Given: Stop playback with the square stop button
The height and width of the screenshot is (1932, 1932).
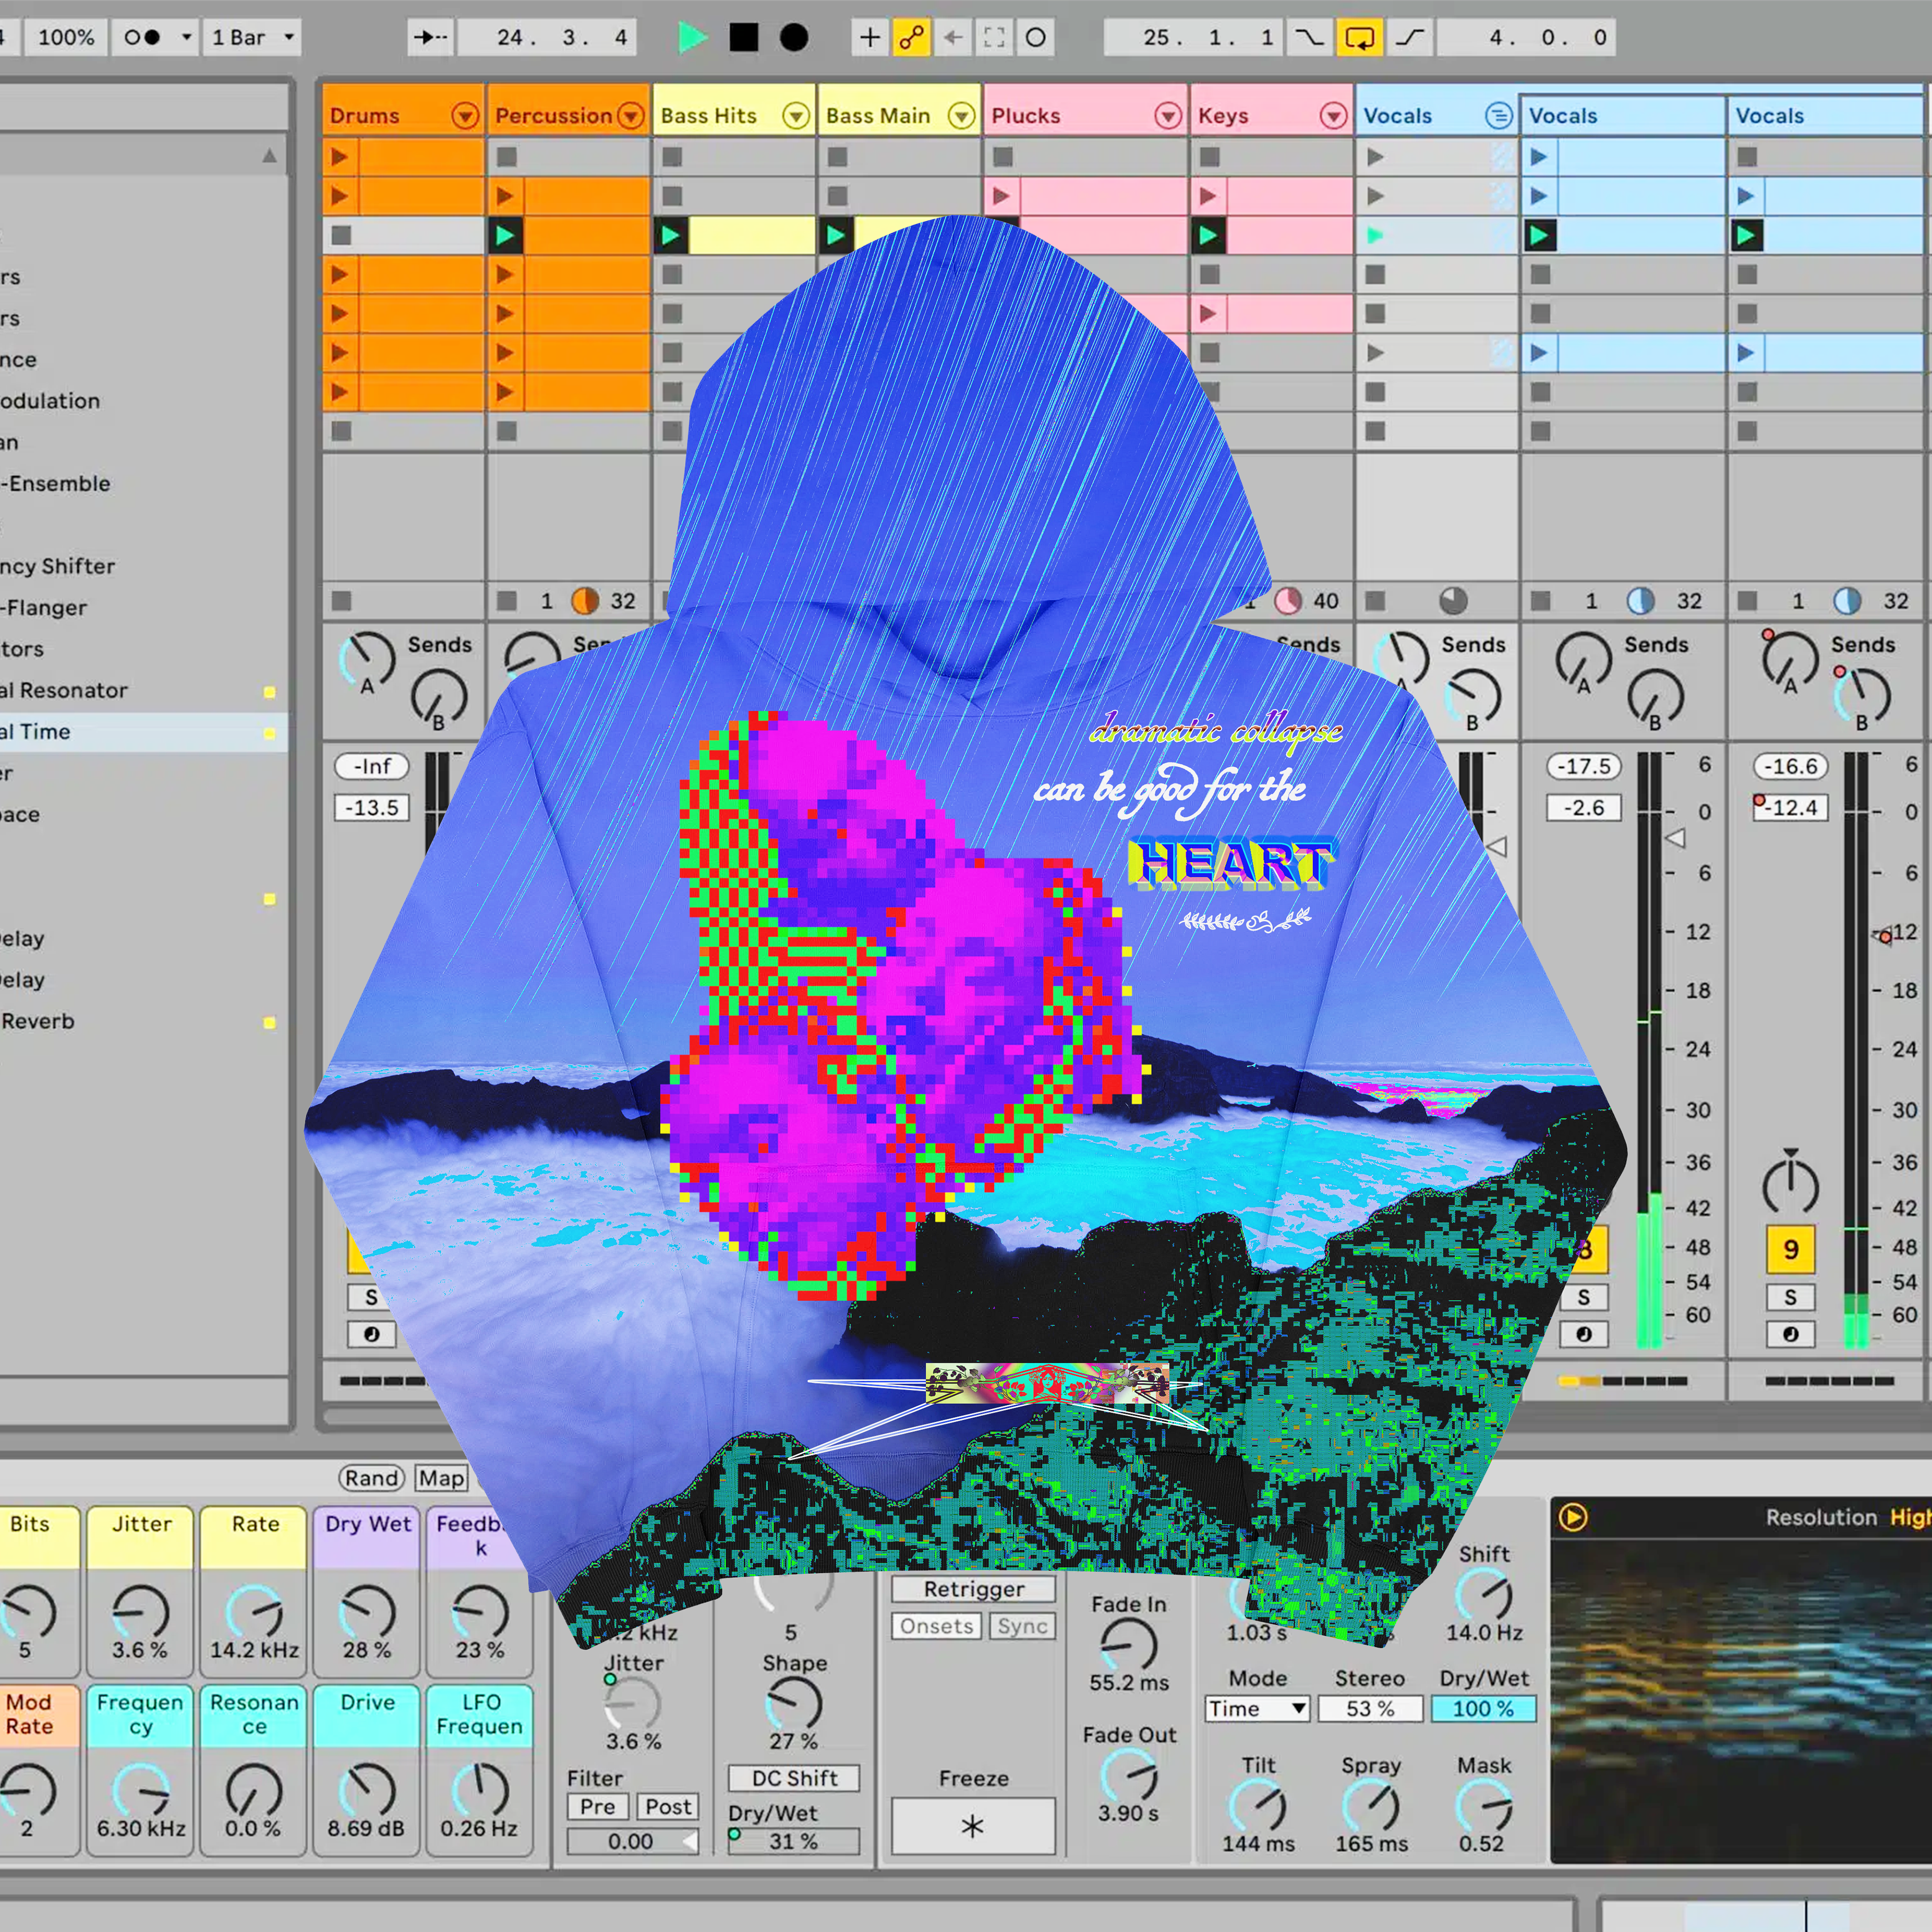Looking at the screenshot, I should click(743, 38).
